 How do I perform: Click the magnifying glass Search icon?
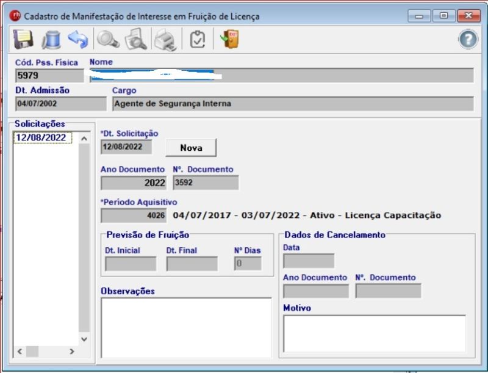(109, 40)
